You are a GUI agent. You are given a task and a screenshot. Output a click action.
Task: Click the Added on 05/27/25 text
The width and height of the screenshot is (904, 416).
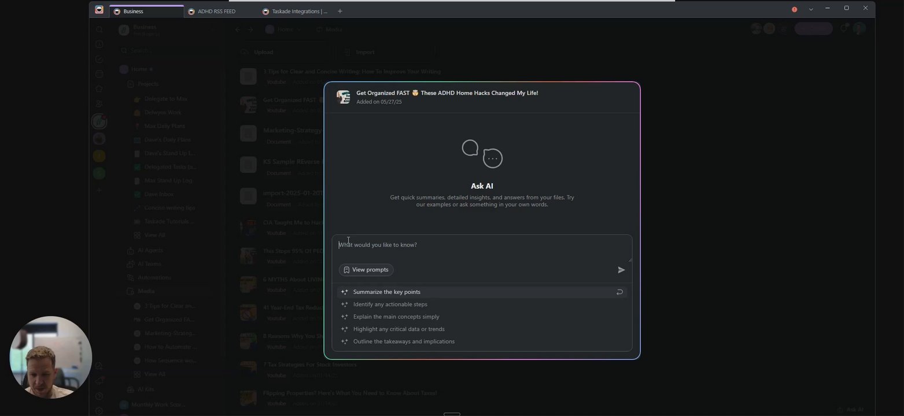pos(379,102)
